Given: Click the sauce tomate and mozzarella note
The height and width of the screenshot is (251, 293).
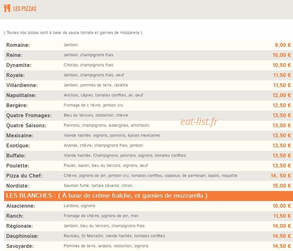Looking at the screenshot, I should click(73, 33).
